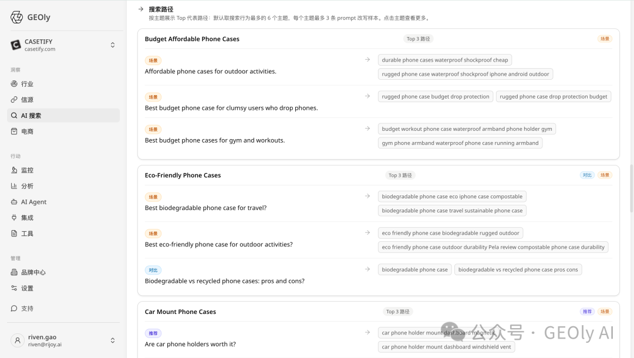Click 'rugged phone case drop protection budget' chip
Image resolution: width=634 pixels, height=358 pixels.
coord(554,97)
